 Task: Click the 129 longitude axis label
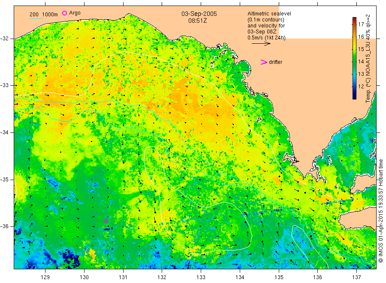[x=45, y=277]
